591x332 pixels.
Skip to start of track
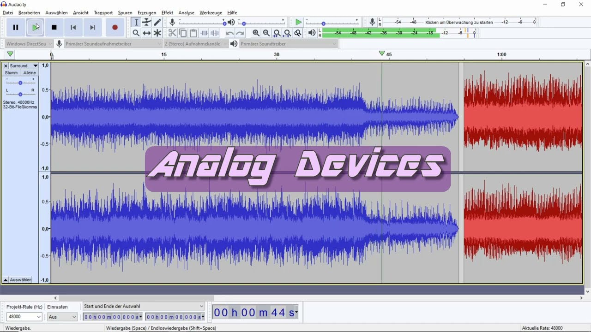click(73, 27)
